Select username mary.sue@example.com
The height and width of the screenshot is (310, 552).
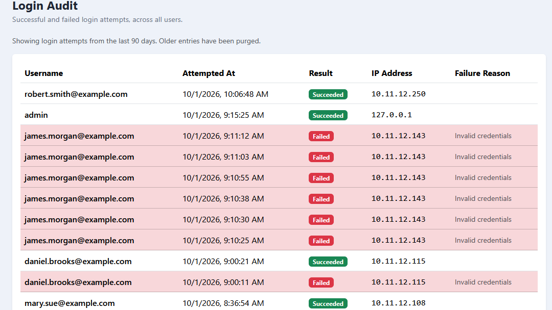click(x=70, y=303)
